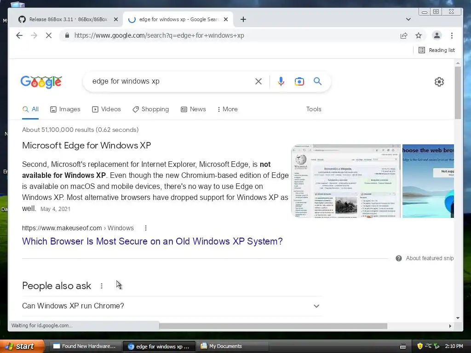
Task: Click the makeuseof.com URL breadcrumb
Action: pyautogui.click(x=78, y=228)
